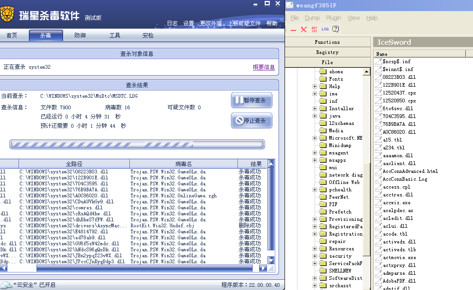This screenshot has height=290, width=473.
Task: Switch to the 工具 tab
Action: (x=115, y=35)
